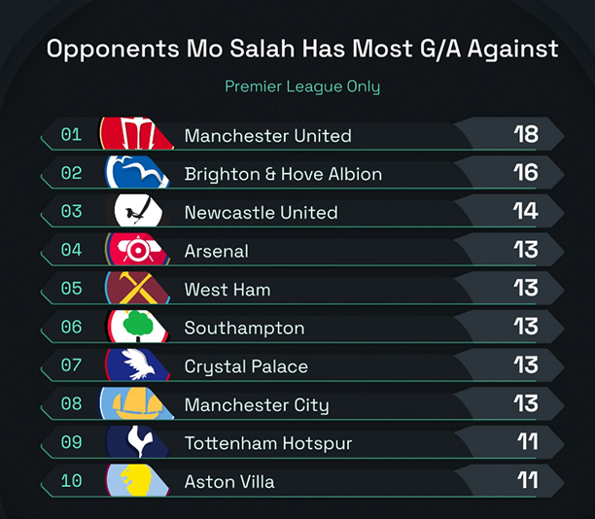Click the Manchester United team name
This screenshot has height=519, width=595.
267,135
